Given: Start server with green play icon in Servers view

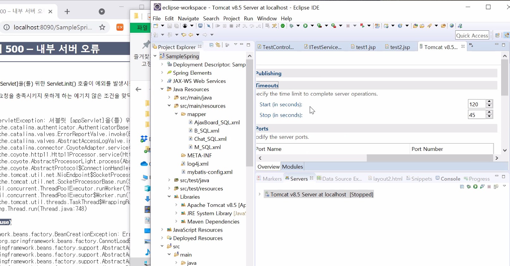Looking at the screenshot, I should (475, 187).
